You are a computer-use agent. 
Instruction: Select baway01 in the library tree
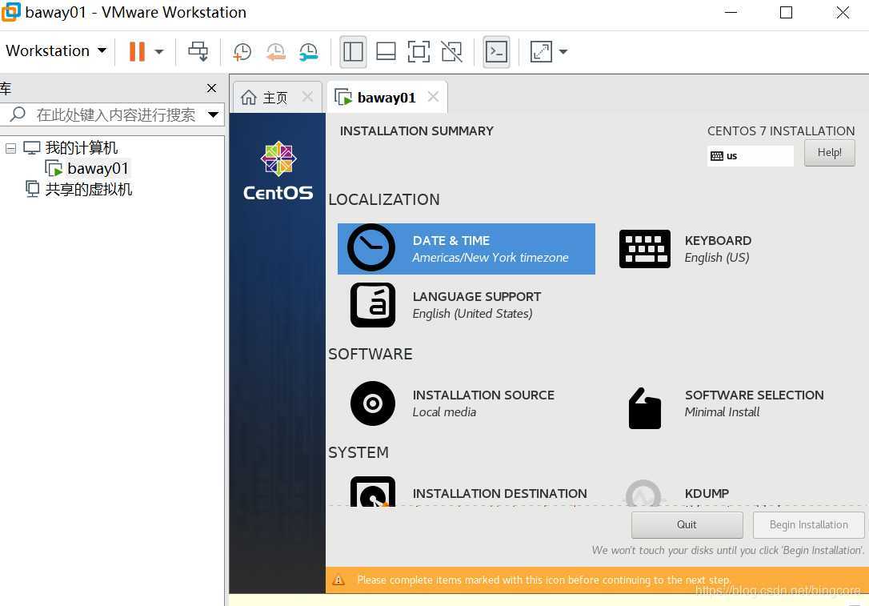click(x=98, y=168)
